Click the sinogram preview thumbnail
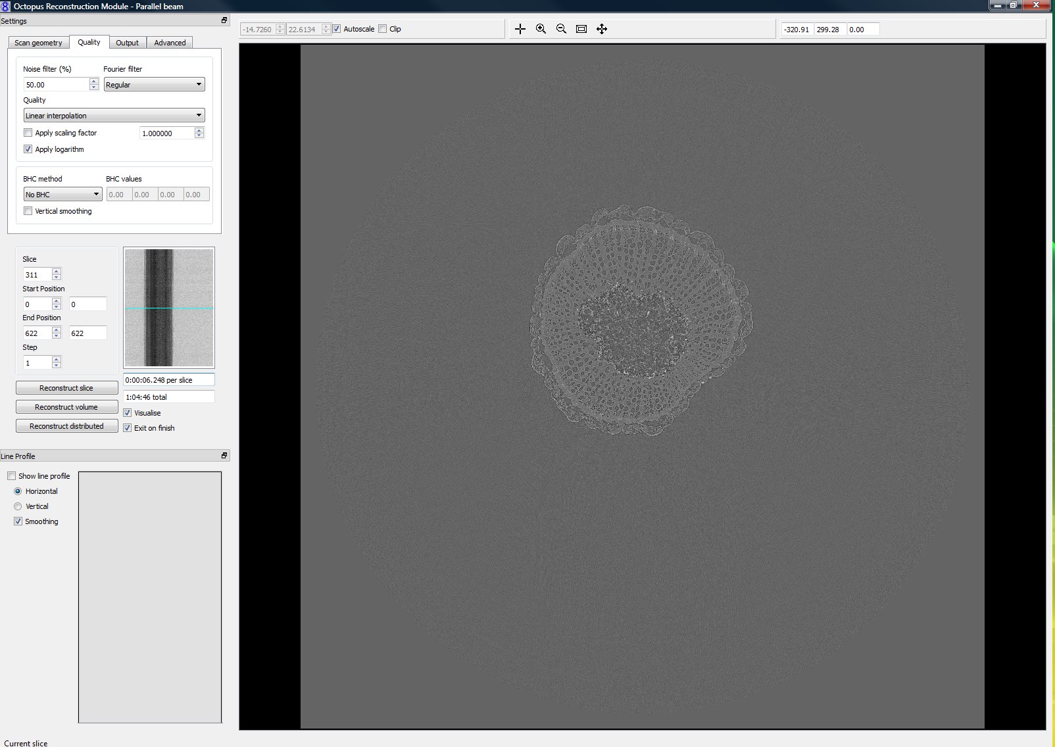 [x=169, y=308]
